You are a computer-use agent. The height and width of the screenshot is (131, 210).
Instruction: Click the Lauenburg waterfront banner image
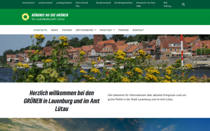click(x=105, y=58)
